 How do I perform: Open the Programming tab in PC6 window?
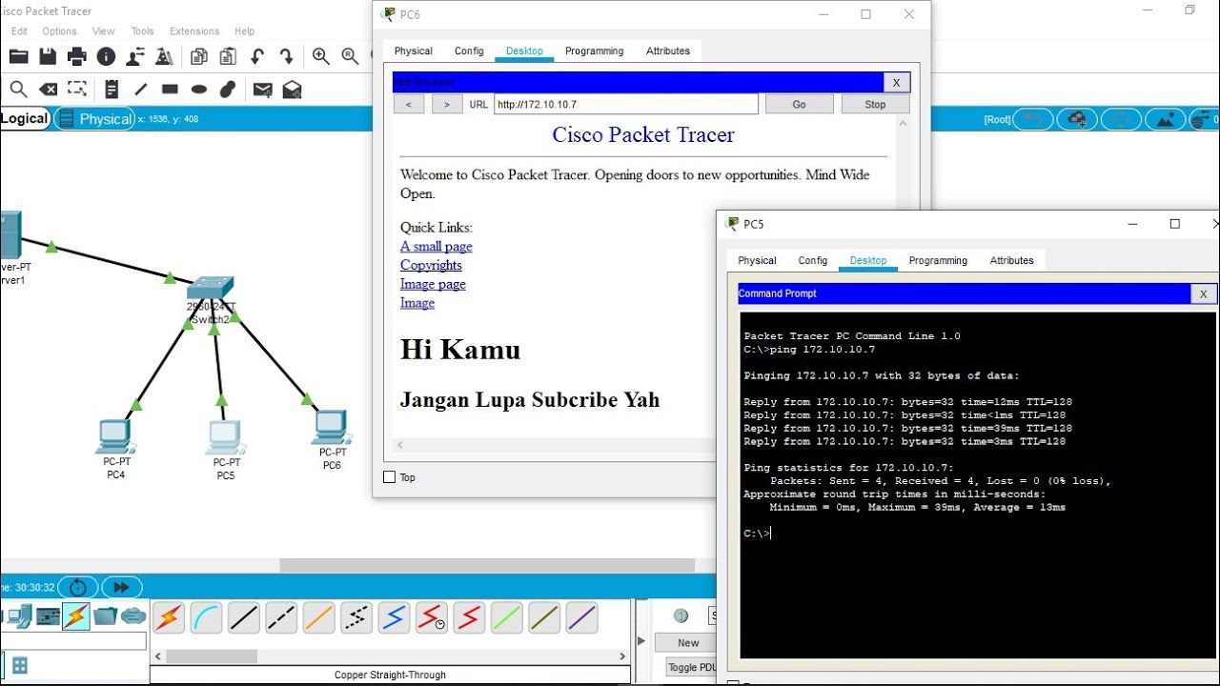(x=594, y=51)
